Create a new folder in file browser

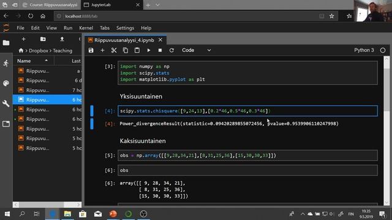(43, 39)
